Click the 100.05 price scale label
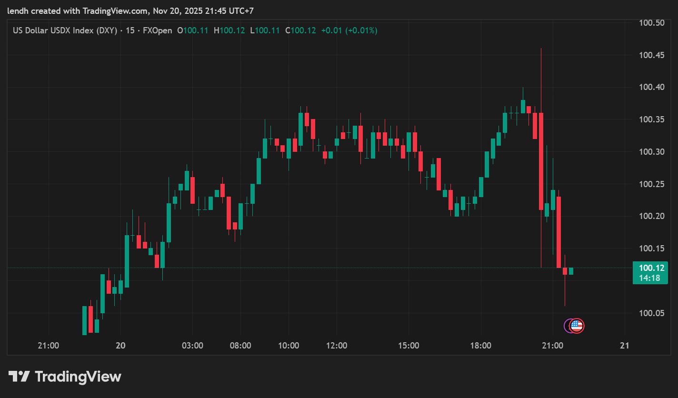Viewport: 678px width, 398px height. coord(651,313)
